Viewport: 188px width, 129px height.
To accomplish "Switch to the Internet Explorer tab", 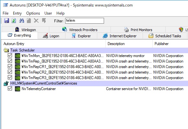I will [x=120, y=36].
